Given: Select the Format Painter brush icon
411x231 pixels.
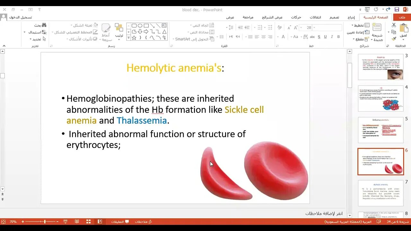Looking at the screenshot, I should 394,39.
